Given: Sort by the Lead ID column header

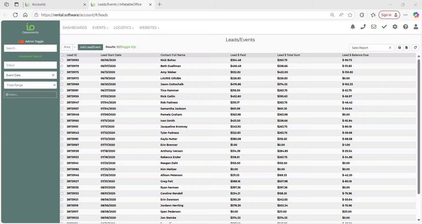Looking at the screenshot, I should pos(72,55).
